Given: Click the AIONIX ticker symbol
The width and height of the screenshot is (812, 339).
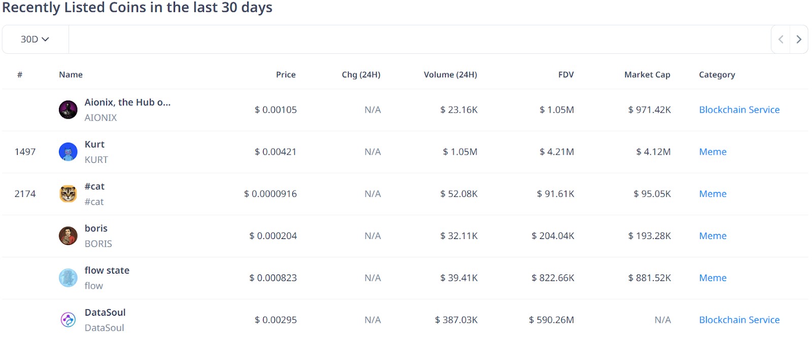Looking at the screenshot, I should tap(100, 118).
